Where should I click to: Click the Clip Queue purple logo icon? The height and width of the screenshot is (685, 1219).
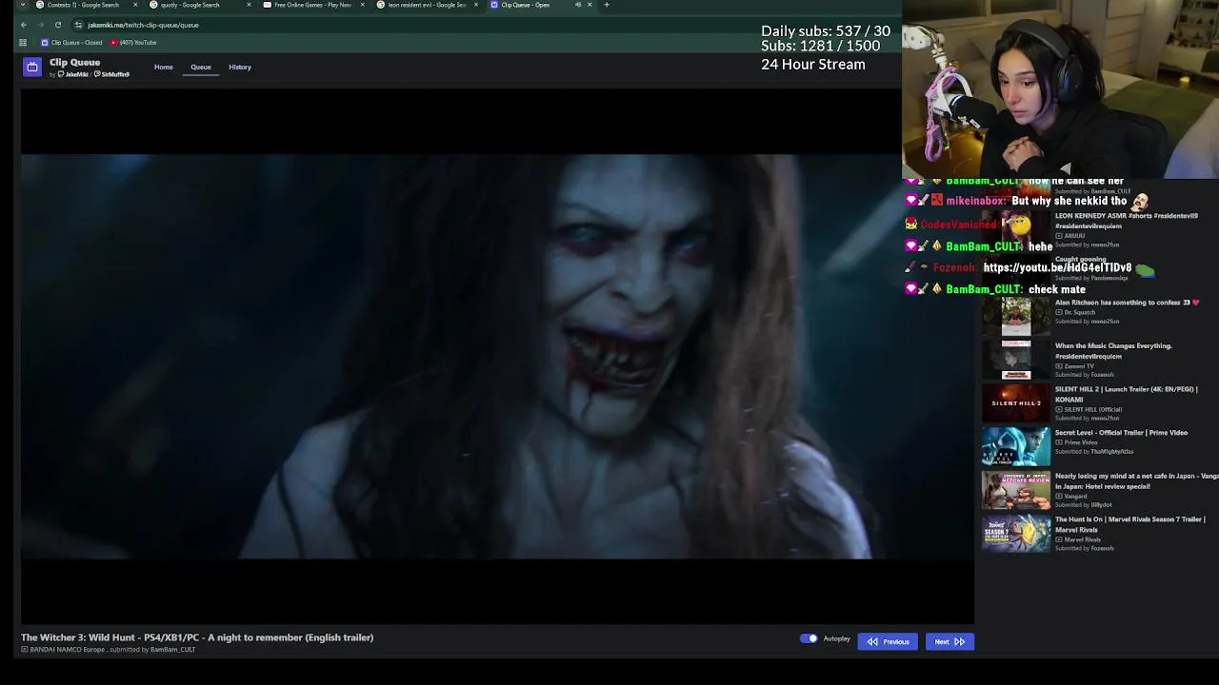click(x=32, y=67)
